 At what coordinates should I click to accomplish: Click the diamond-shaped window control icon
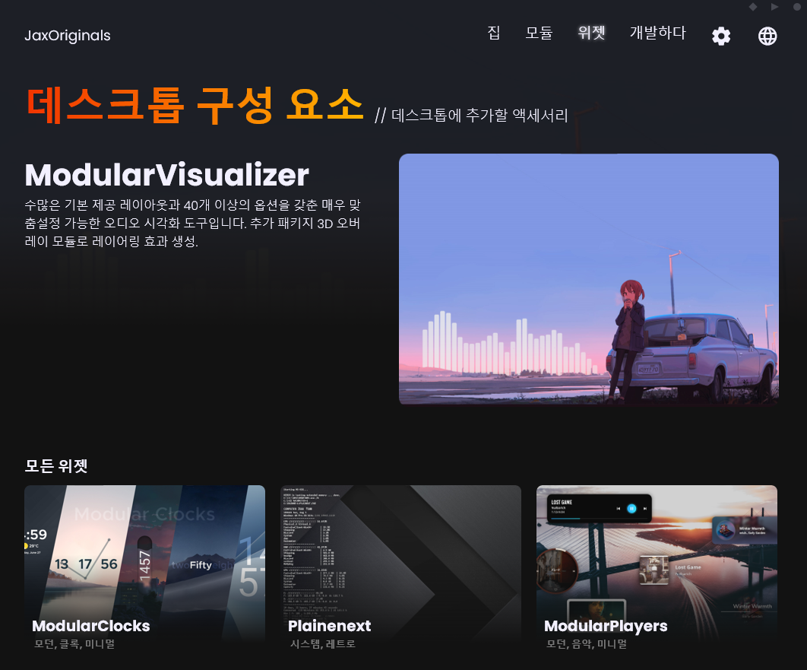[x=753, y=7]
